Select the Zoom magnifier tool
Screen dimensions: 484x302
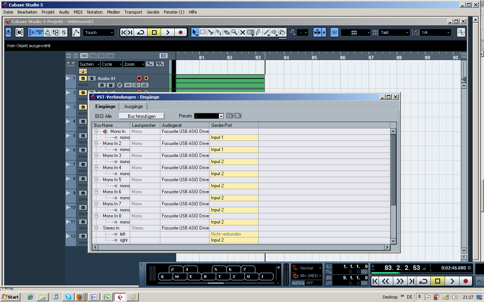click(235, 32)
